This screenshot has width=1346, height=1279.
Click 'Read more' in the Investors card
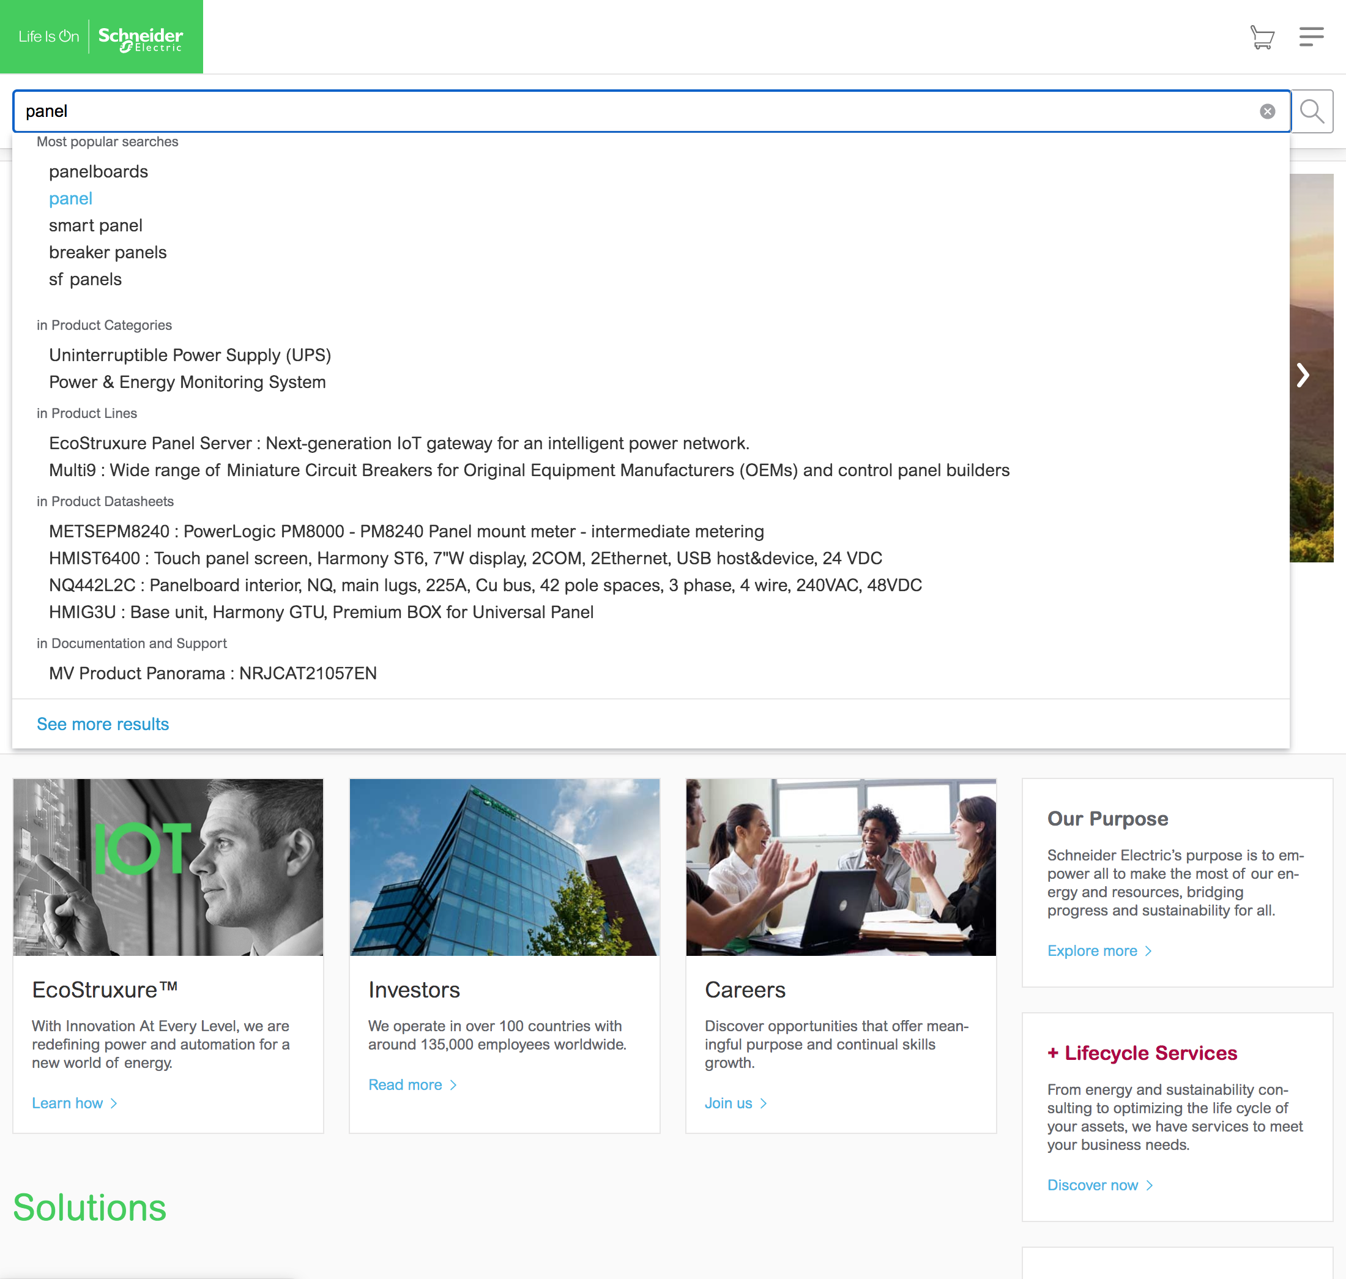click(x=406, y=1084)
